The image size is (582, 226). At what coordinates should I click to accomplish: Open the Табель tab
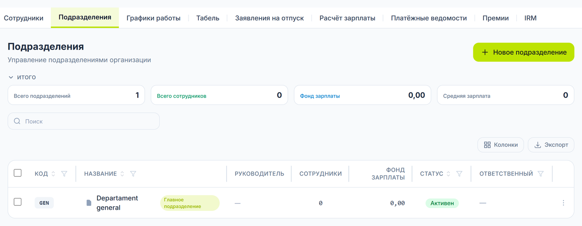208,18
